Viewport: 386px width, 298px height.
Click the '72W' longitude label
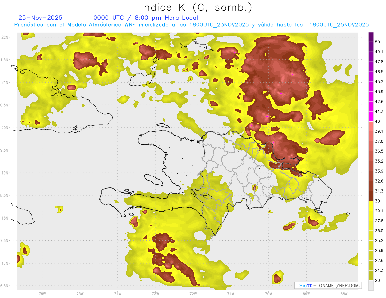click(x=193, y=294)
